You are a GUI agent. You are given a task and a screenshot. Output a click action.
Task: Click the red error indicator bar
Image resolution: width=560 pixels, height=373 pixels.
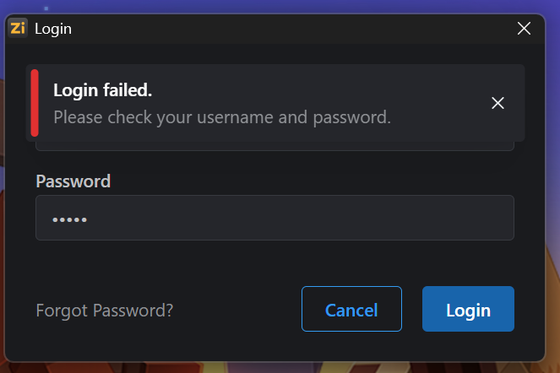tap(35, 103)
